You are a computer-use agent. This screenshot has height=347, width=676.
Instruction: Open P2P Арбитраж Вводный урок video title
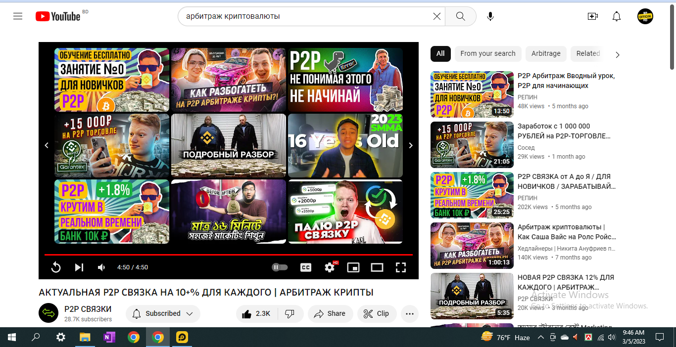(566, 81)
